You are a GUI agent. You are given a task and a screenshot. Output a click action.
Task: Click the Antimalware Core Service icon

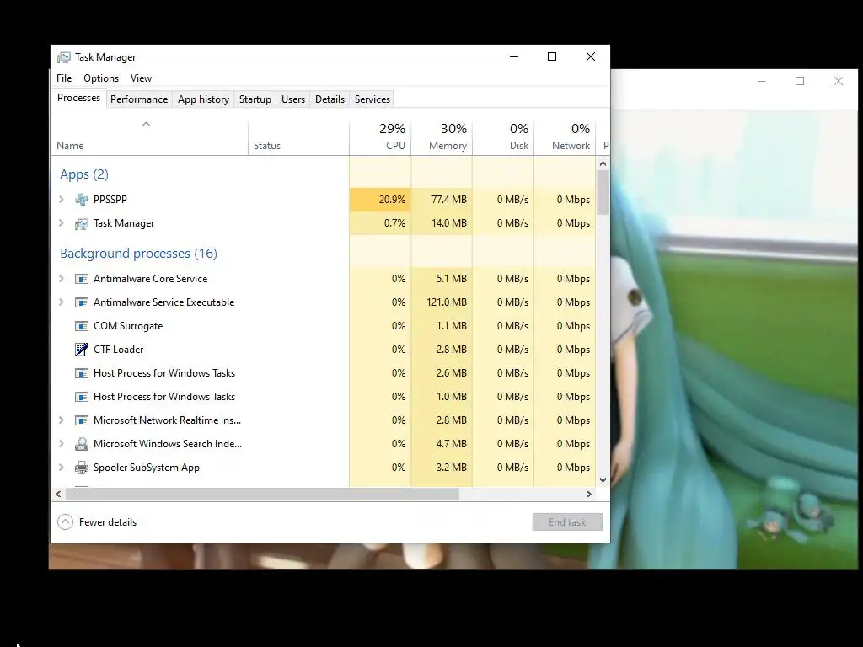tap(82, 279)
